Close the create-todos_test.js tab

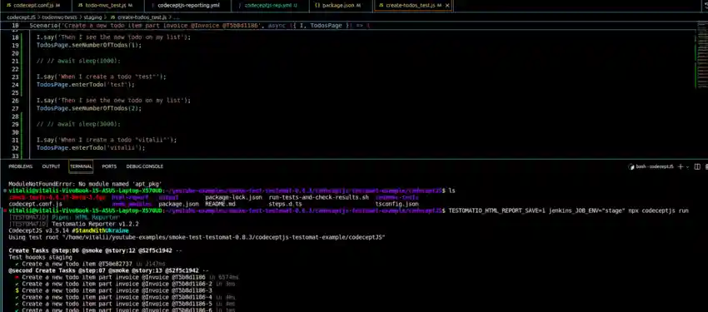tap(447, 6)
